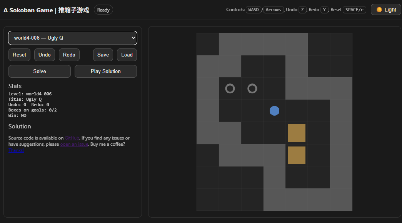Start Play Solution
Image resolution: width=402 pixels, height=223 pixels.
pos(106,71)
